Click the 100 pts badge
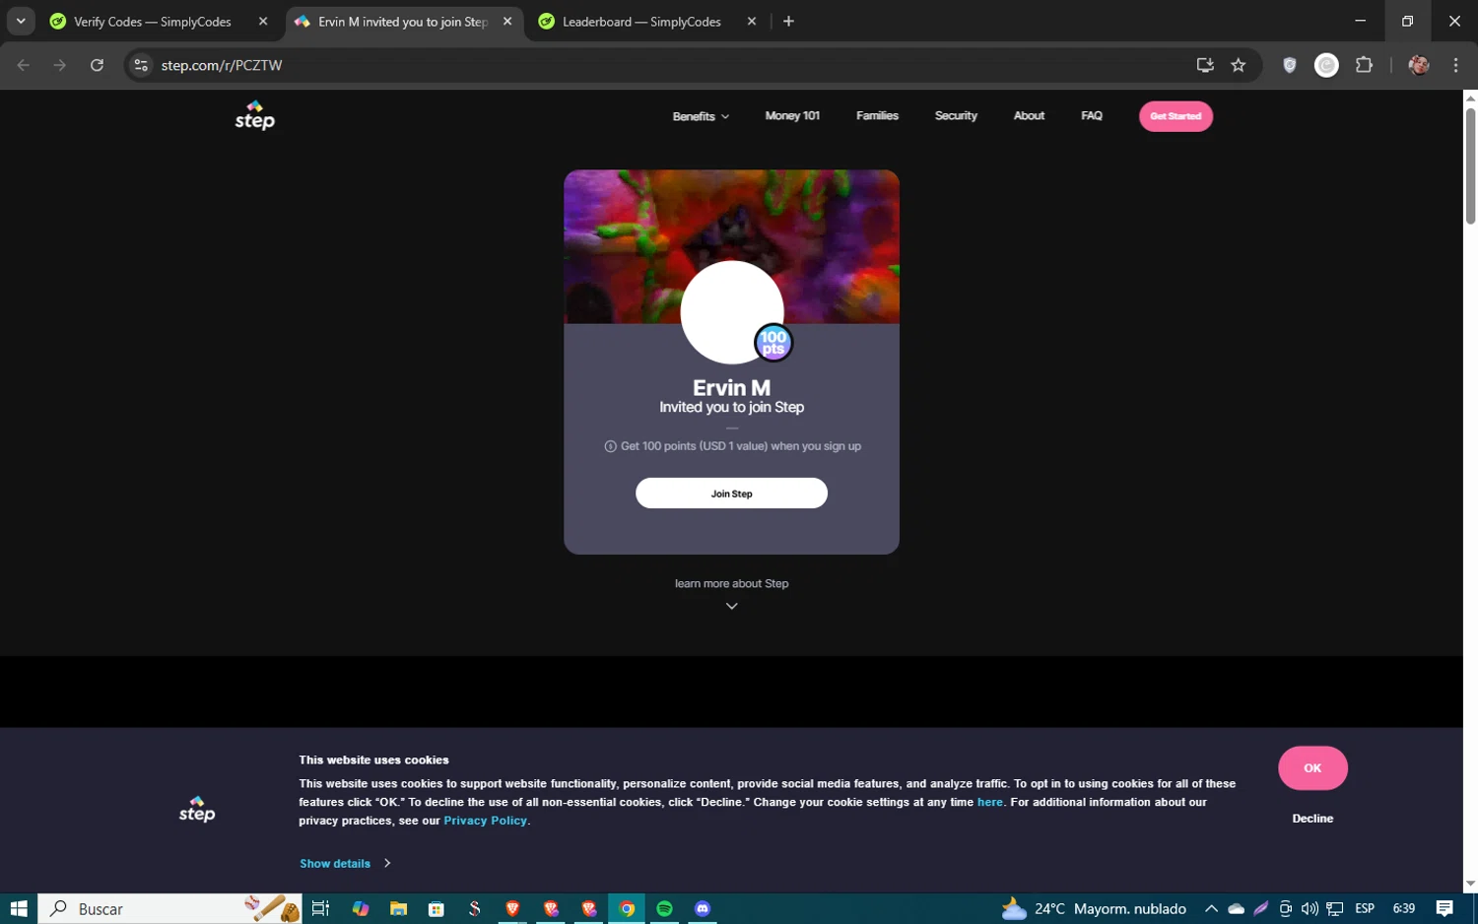Screen dimensions: 1478x924 click(773, 343)
